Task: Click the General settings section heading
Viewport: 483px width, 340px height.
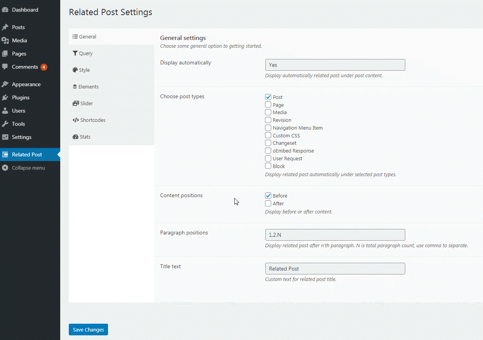Action: click(183, 38)
